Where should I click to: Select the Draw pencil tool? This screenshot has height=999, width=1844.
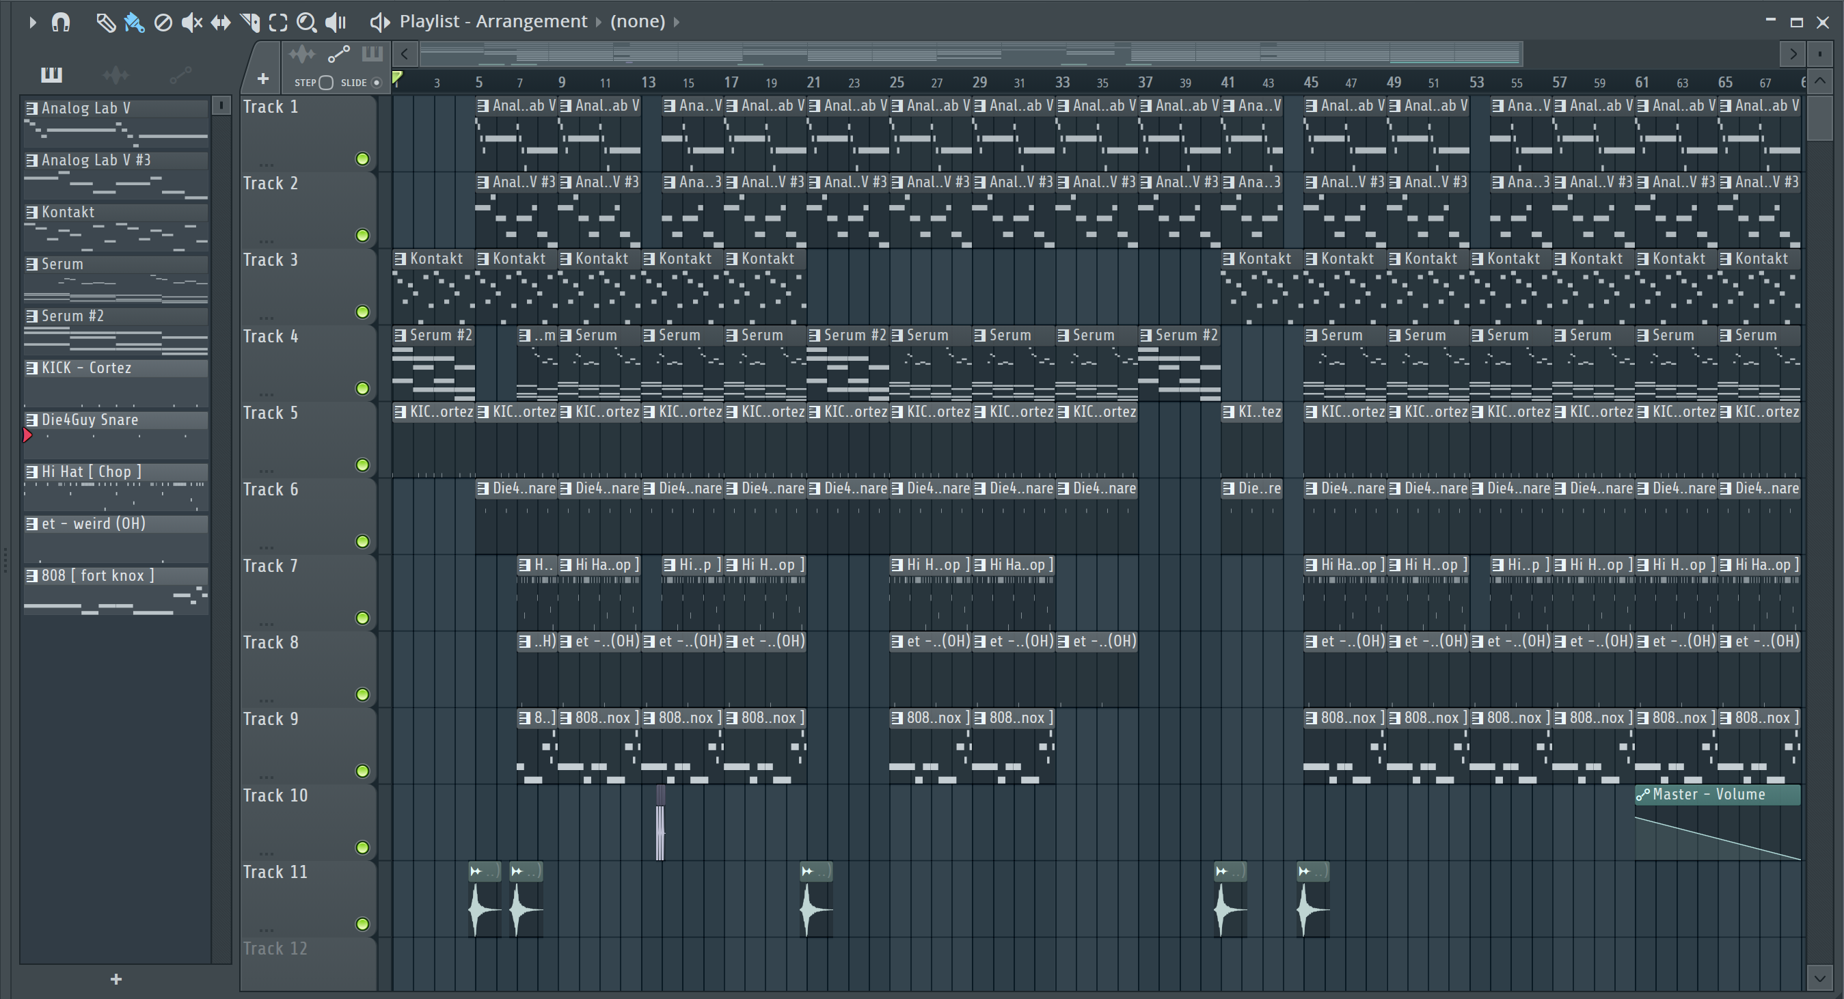106,23
